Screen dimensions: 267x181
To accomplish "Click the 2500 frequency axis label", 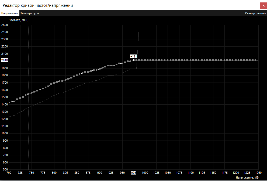I will pos(4,25).
